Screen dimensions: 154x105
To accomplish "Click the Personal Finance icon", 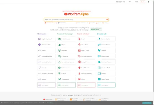I will 99,45.
